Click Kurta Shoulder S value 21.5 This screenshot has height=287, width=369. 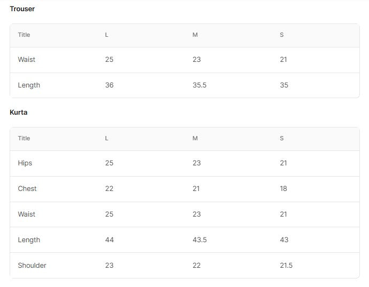[x=286, y=266]
